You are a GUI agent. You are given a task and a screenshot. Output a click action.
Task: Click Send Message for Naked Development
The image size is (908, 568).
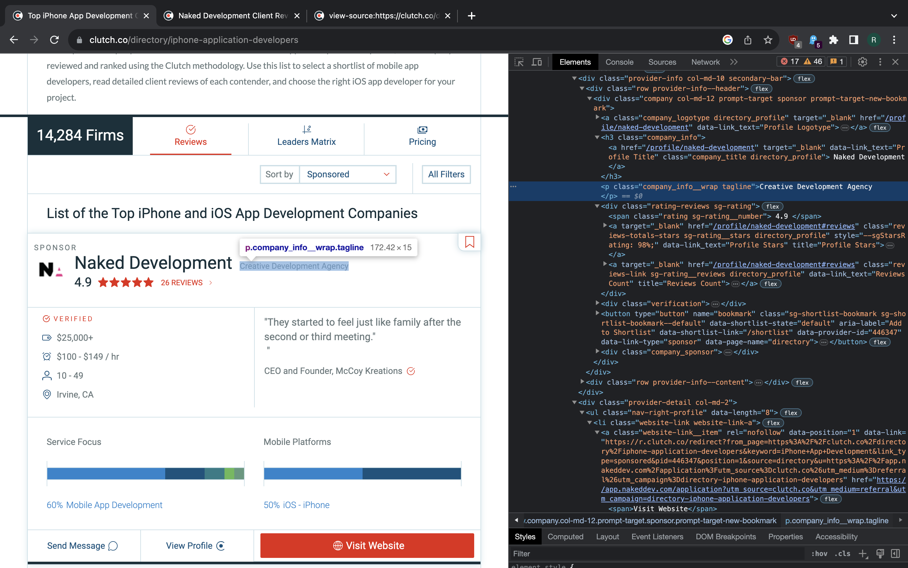click(83, 546)
